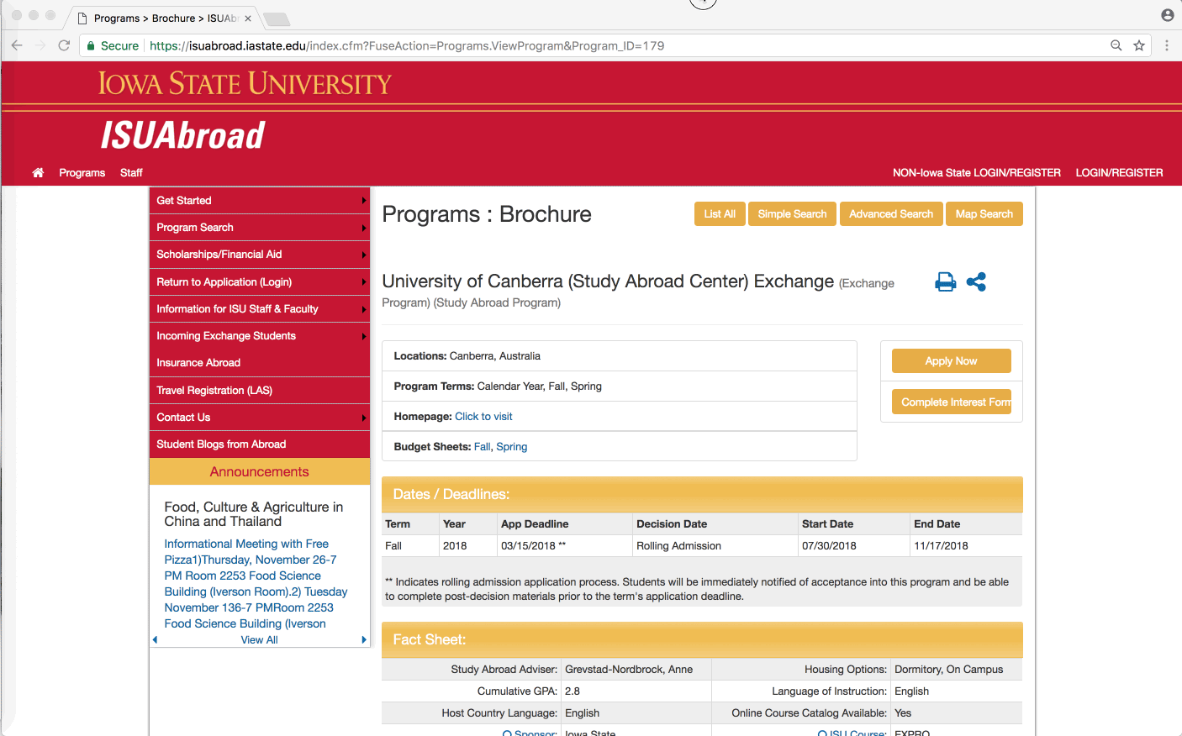Expand the Get Started submenu arrow

(x=364, y=201)
